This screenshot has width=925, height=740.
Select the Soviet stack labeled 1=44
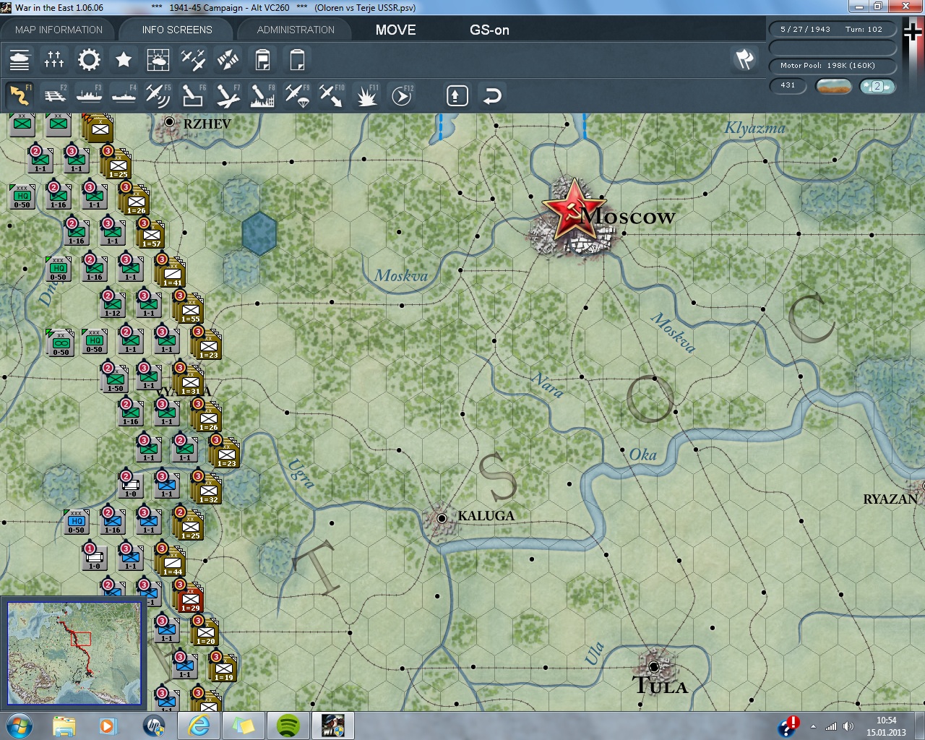[x=172, y=562]
